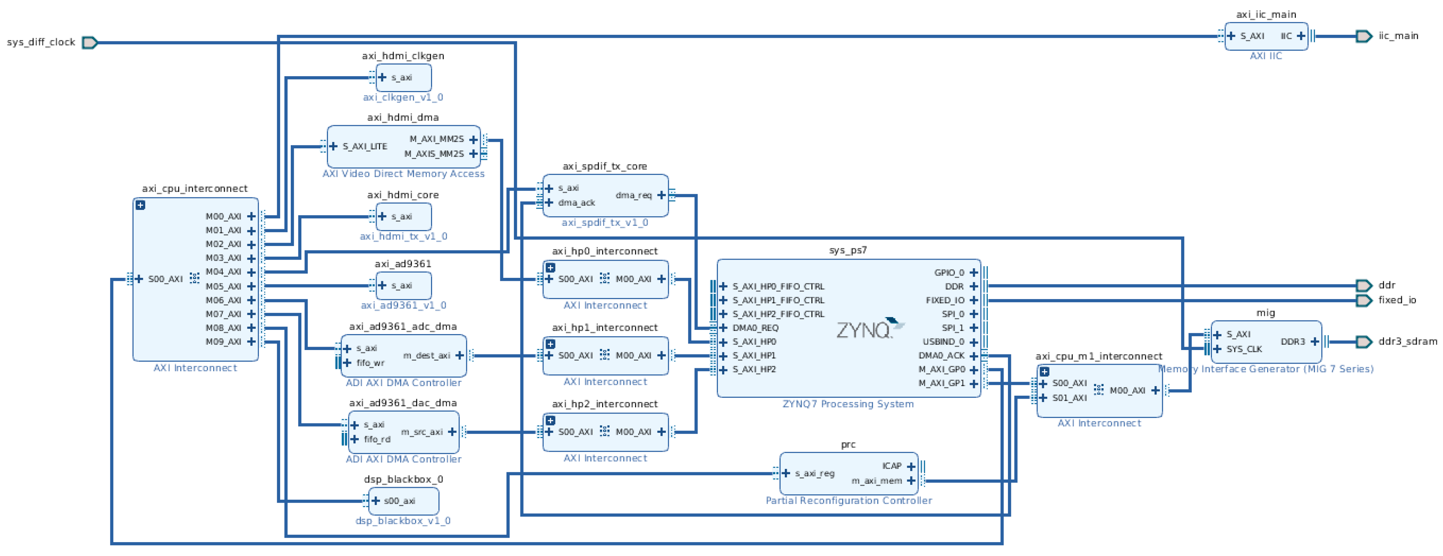Expand S00_AXI pin on axi_cpu_interconnect

(139, 279)
